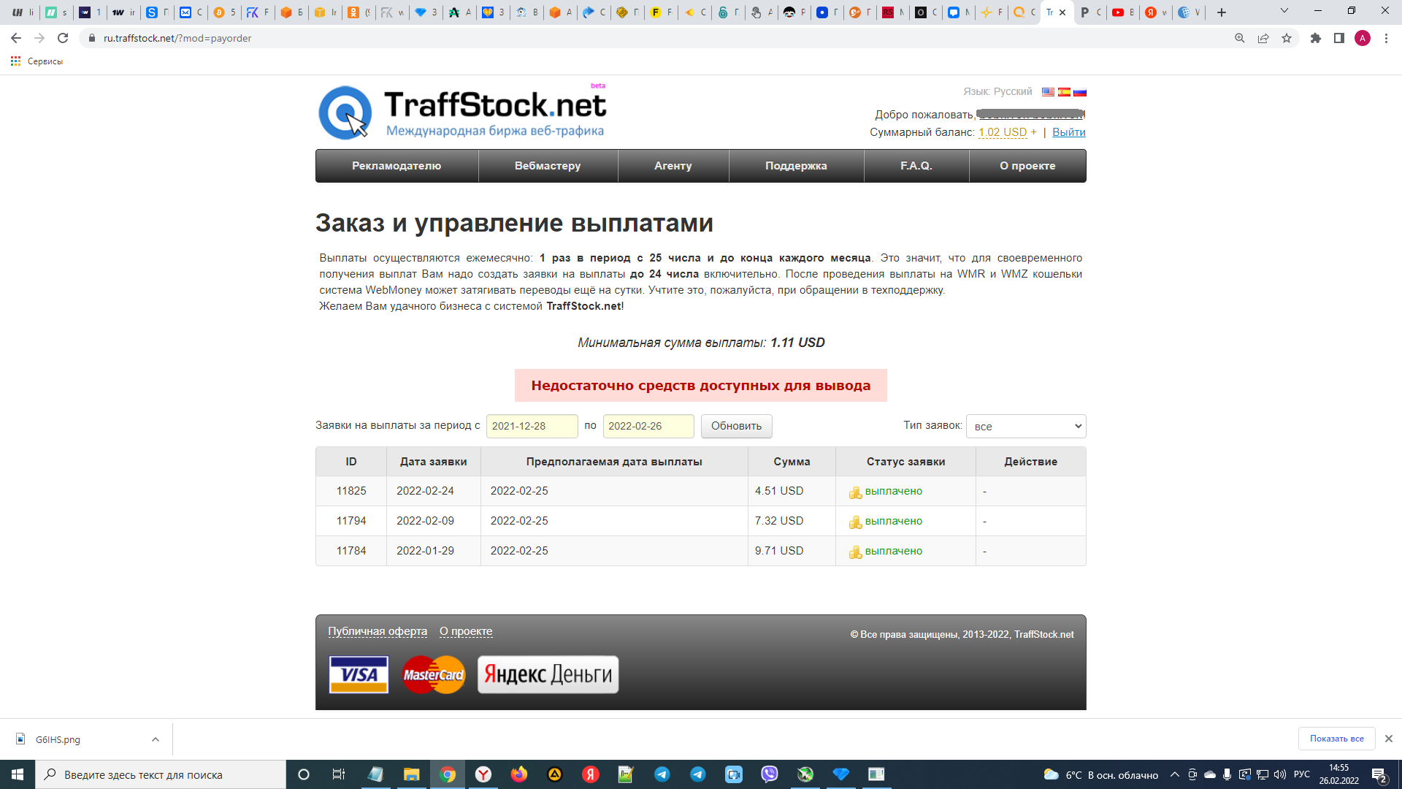Log out via the Выйти link
The height and width of the screenshot is (789, 1402).
click(x=1069, y=132)
